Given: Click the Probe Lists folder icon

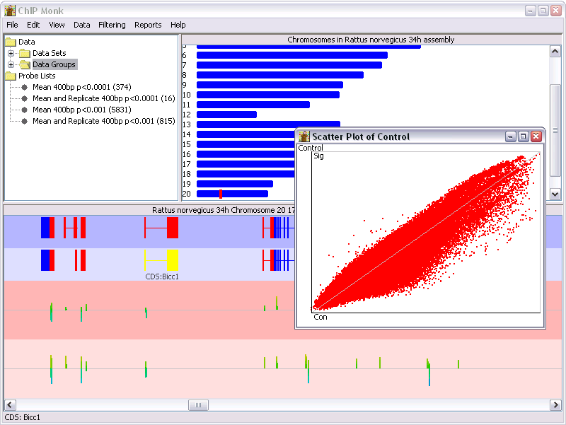Looking at the screenshot, I should pyautogui.click(x=11, y=76).
